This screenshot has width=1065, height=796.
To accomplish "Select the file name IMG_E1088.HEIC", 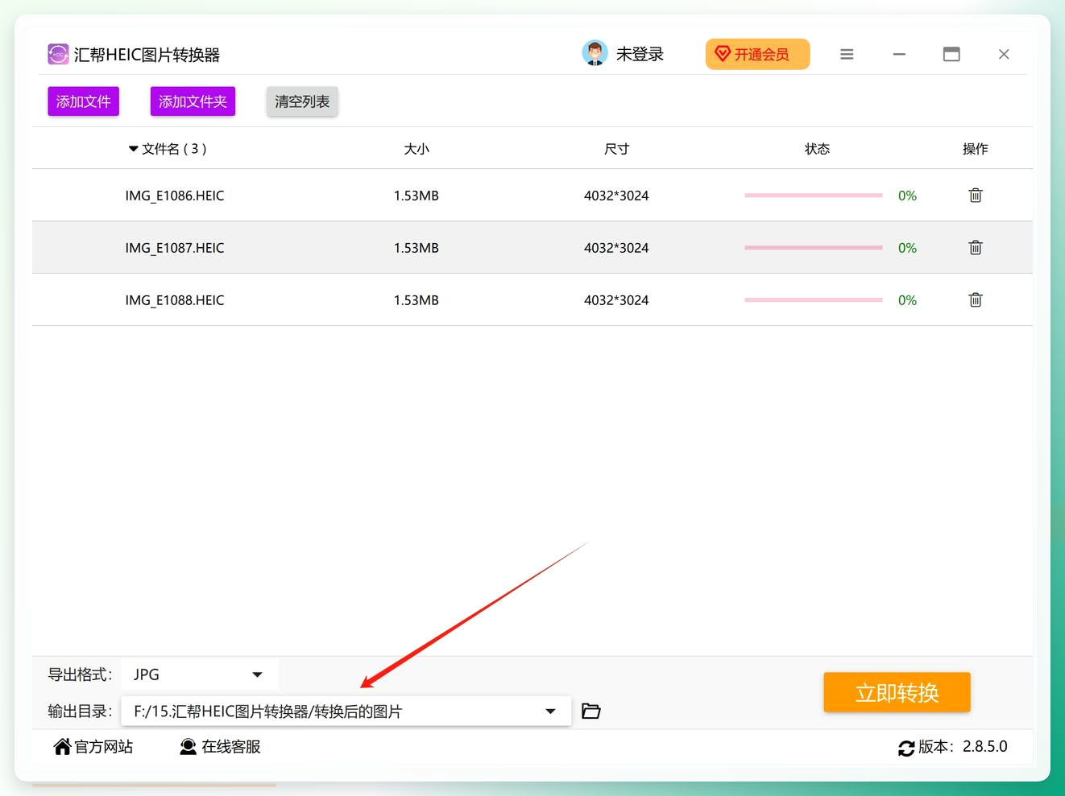I will [x=175, y=300].
